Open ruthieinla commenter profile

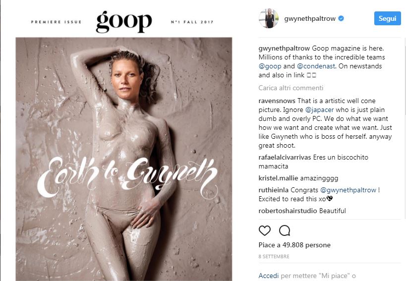tap(274, 190)
